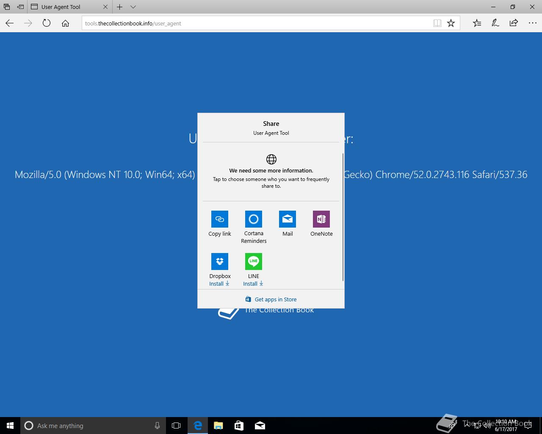Select the LINE app icon

click(254, 262)
